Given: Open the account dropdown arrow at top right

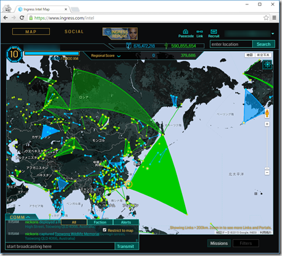Looking at the screenshot, I should pyautogui.click(x=273, y=33).
